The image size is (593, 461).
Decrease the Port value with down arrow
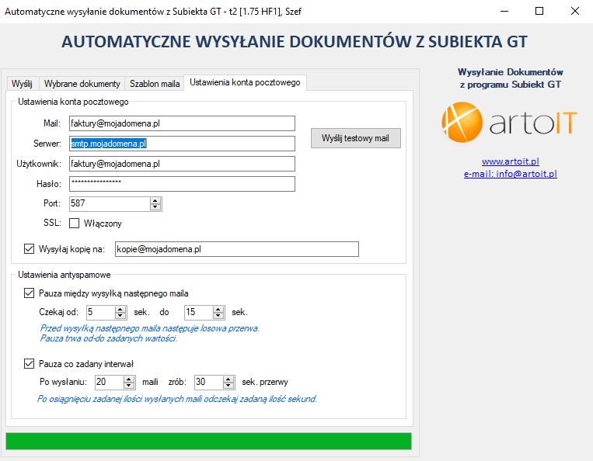pyautogui.click(x=155, y=207)
